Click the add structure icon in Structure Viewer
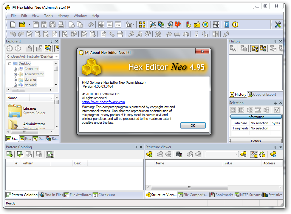Screen dimensions: 291x214 click(x=149, y=155)
